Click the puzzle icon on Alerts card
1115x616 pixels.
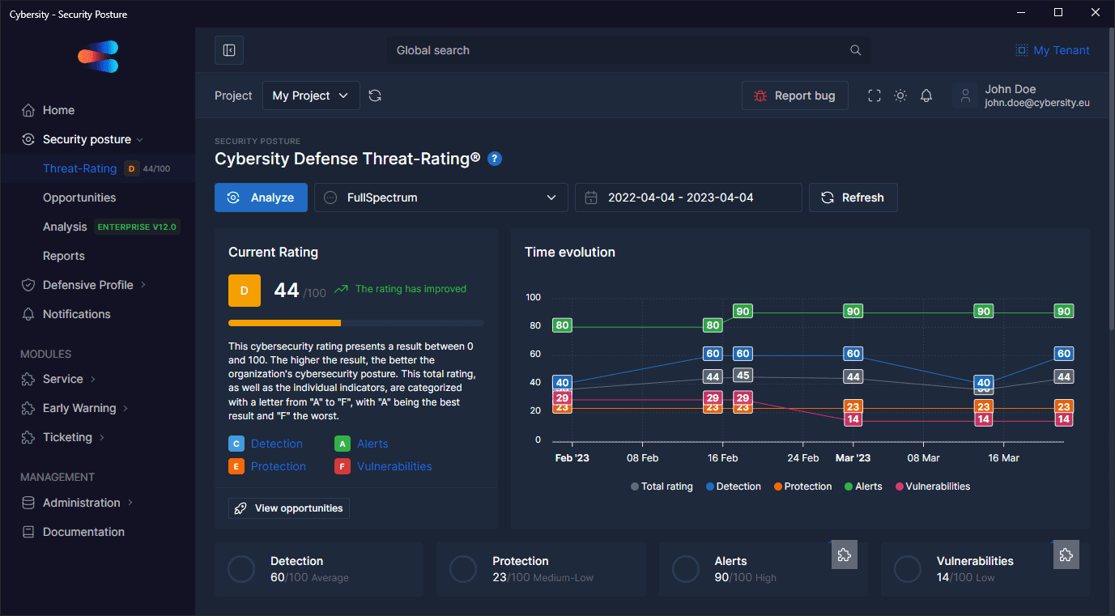point(845,554)
